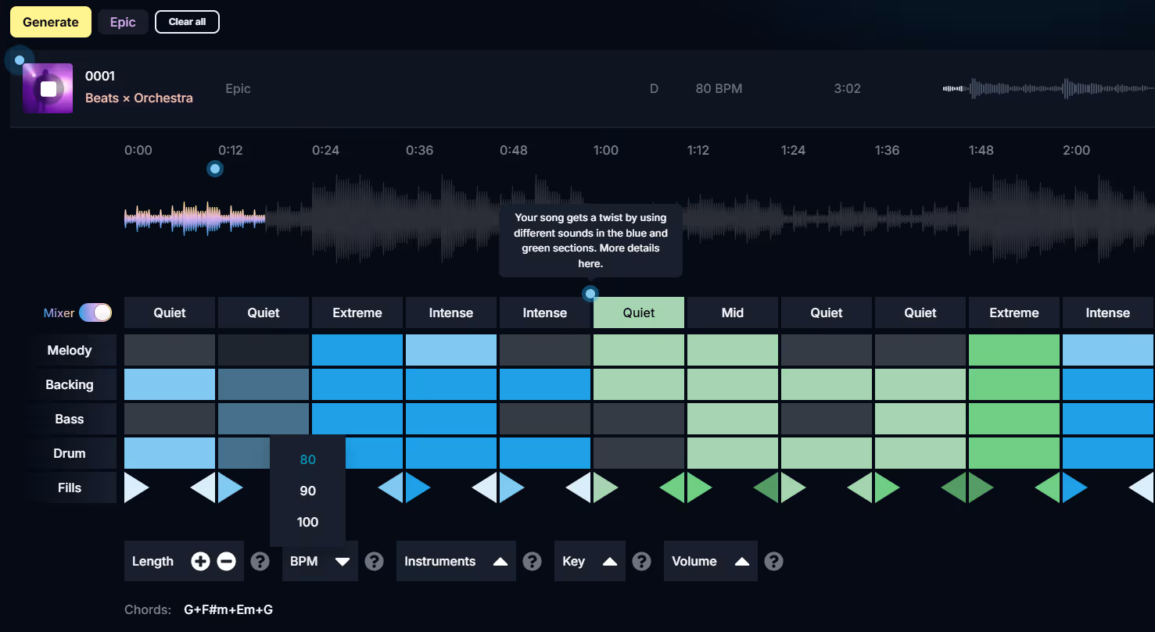Toggle the Melody block in the Mid section
1155x632 pixels.
[x=733, y=350]
